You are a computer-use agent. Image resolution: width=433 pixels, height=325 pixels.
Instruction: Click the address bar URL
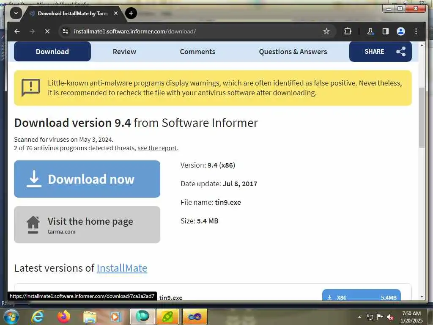135,31
